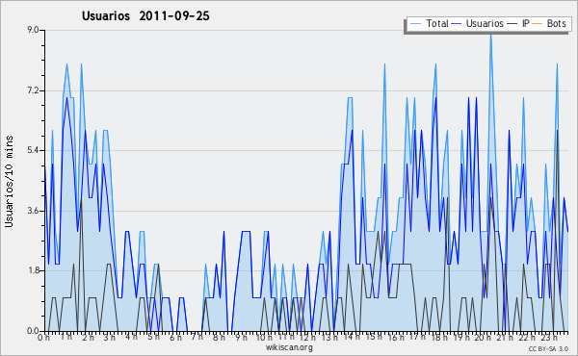The image size is (578, 356).
Task: Click the wikiscan.org label under the chart
Action: click(289, 347)
